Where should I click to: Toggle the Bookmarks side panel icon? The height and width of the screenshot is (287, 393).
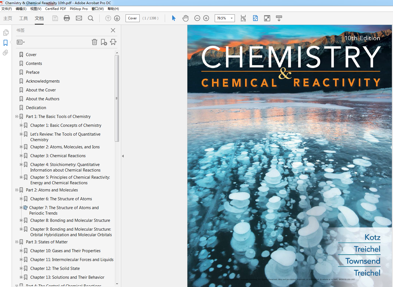pos(6,43)
